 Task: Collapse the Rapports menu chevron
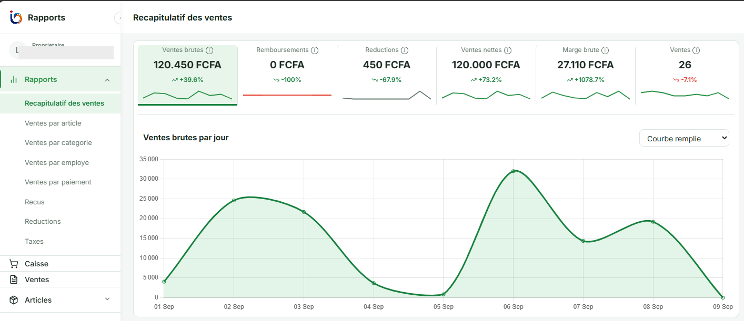(107, 80)
